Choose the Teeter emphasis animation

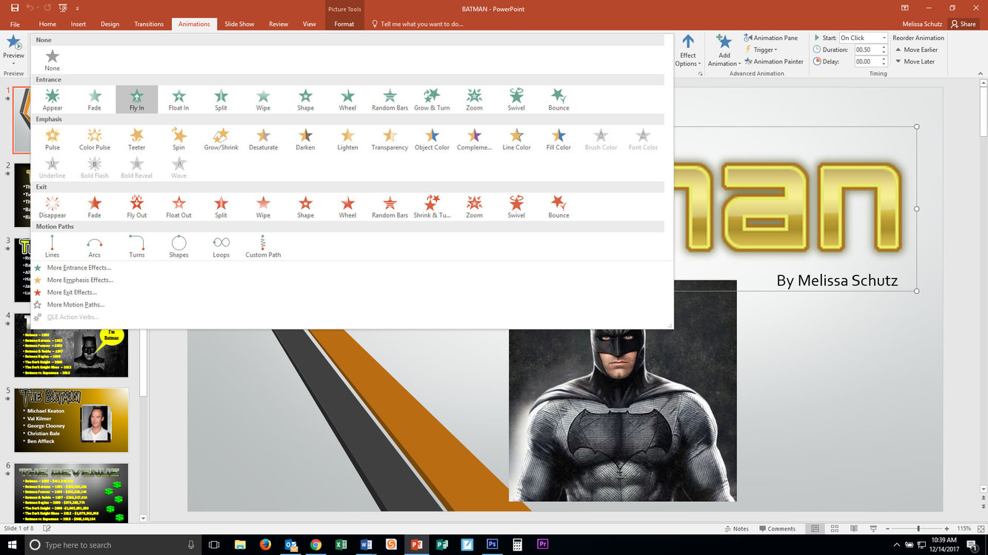pyautogui.click(x=137, y=138)
